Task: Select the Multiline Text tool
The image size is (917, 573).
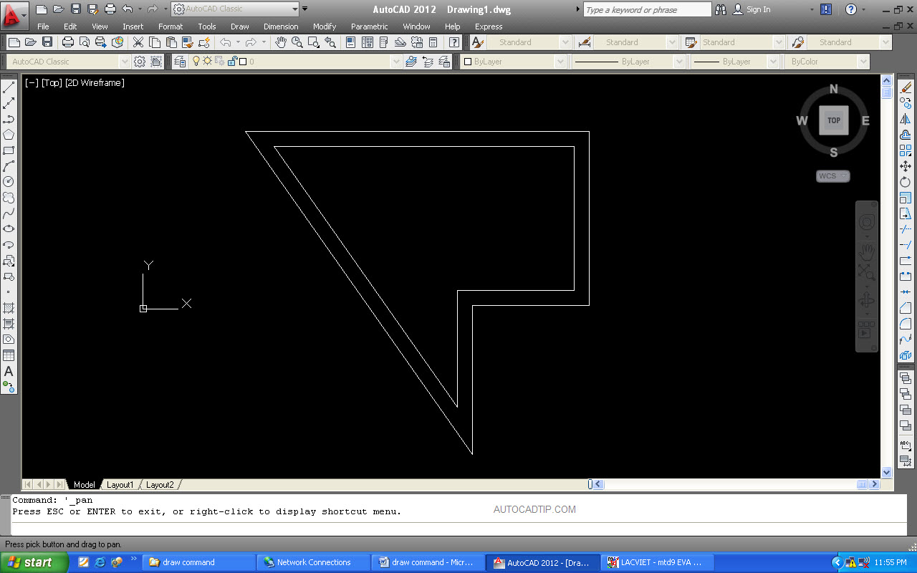Action: click(x=9, y=371)
